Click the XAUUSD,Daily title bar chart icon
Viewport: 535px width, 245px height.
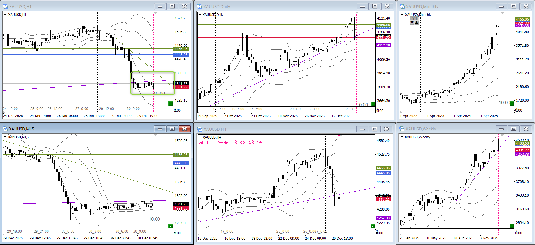pos(200,6)
